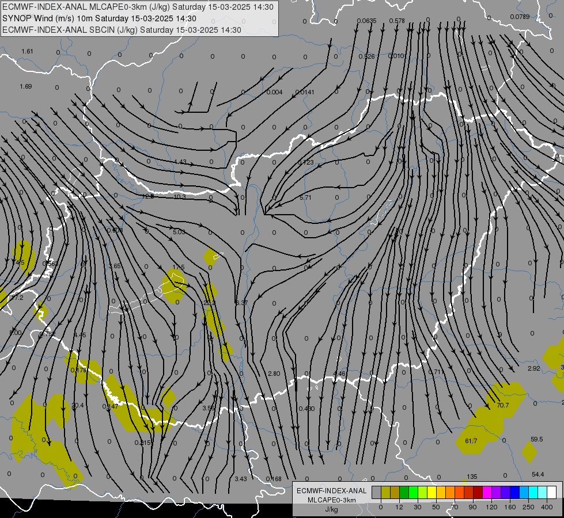Click the legend tick label 70

point(455,507)
